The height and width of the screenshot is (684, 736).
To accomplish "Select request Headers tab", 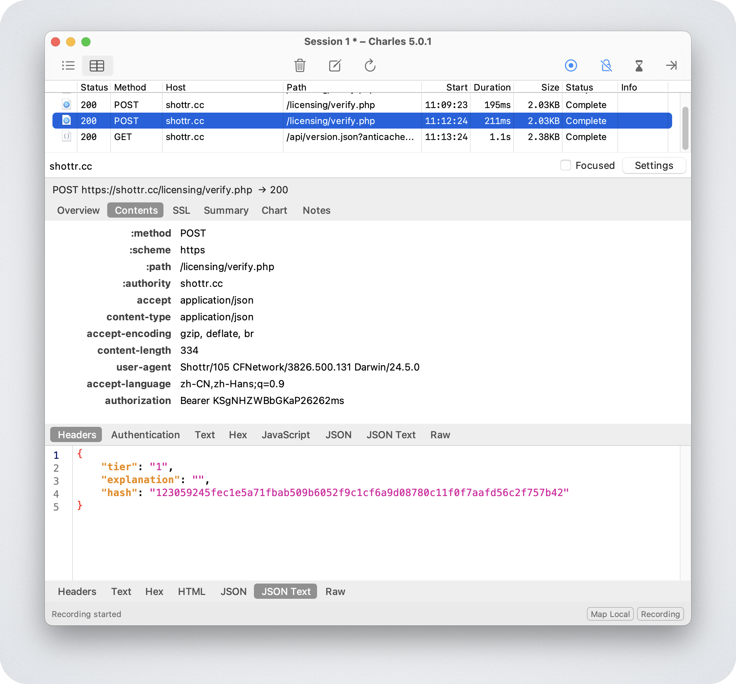I will click(x=77, y=435).
